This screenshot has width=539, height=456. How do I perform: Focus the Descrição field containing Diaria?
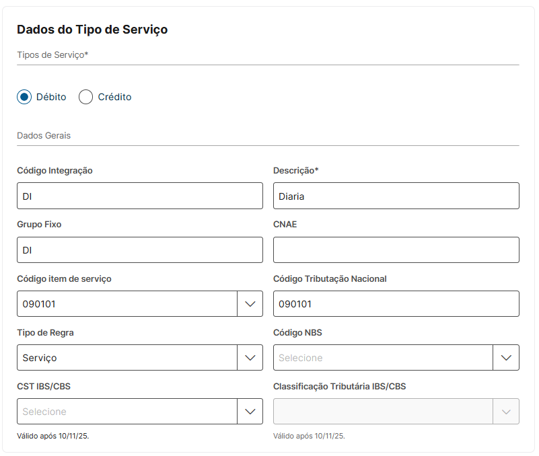click(x=396, y=196)
